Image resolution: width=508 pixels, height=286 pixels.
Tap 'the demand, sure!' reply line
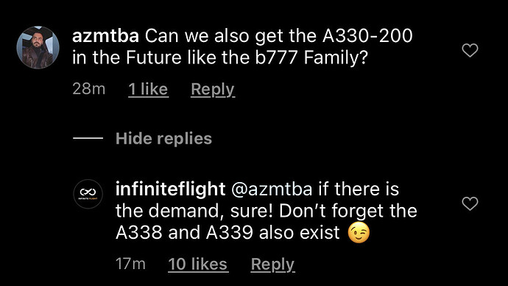pyautogui.click(x=194, y=211)
